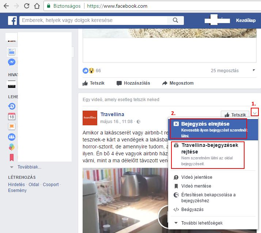Click the Travellina page logo
Viewport: 261px width, 233px height.
click(x=90, y=118)
